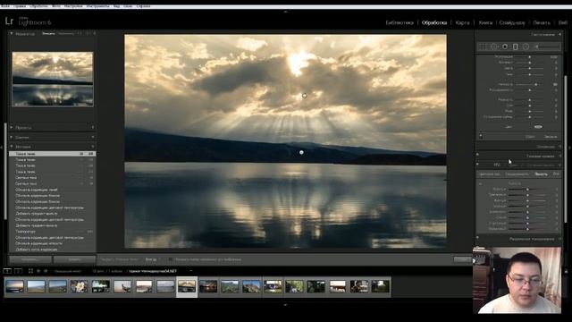Click the Copy button under left panel
This screenshot has width=572, height=322.
point(30,259)
